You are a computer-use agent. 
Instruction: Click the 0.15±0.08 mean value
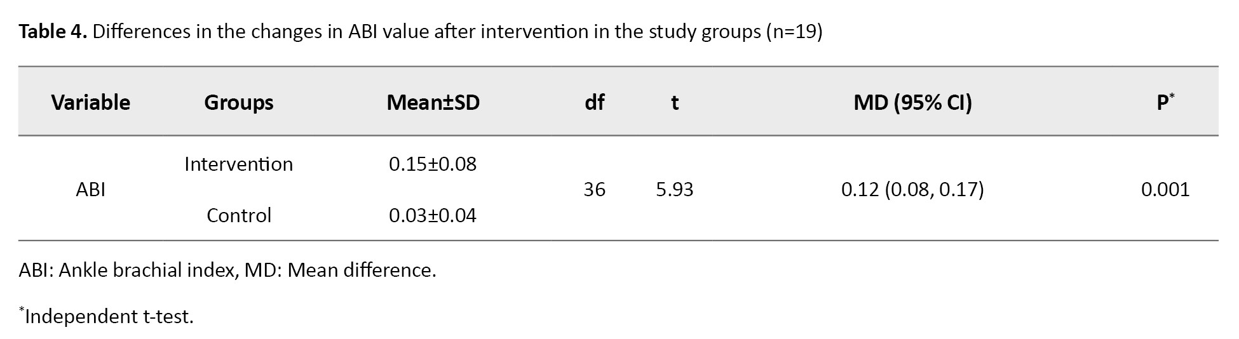coord(433,164)
